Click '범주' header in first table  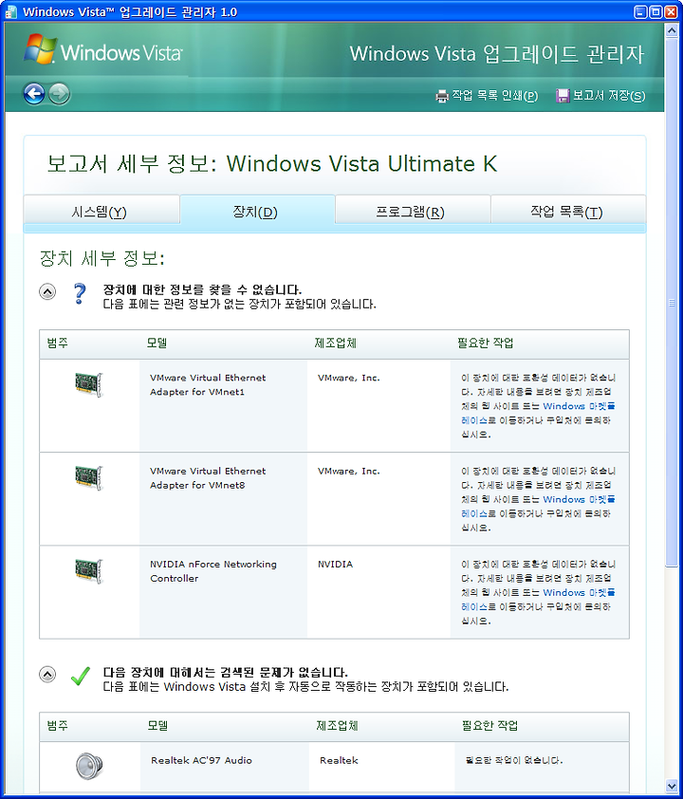[58, 343]
